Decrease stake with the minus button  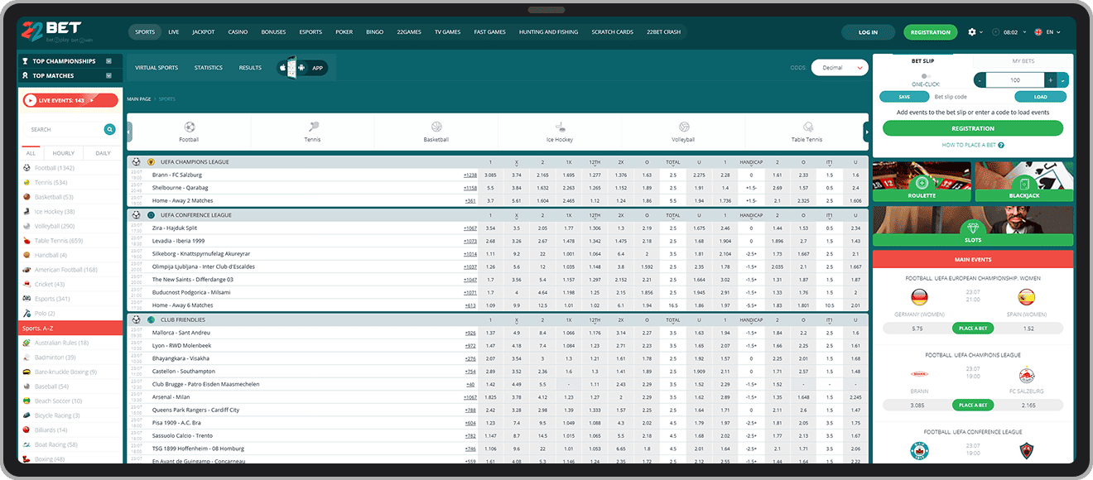tap(980, 80)
